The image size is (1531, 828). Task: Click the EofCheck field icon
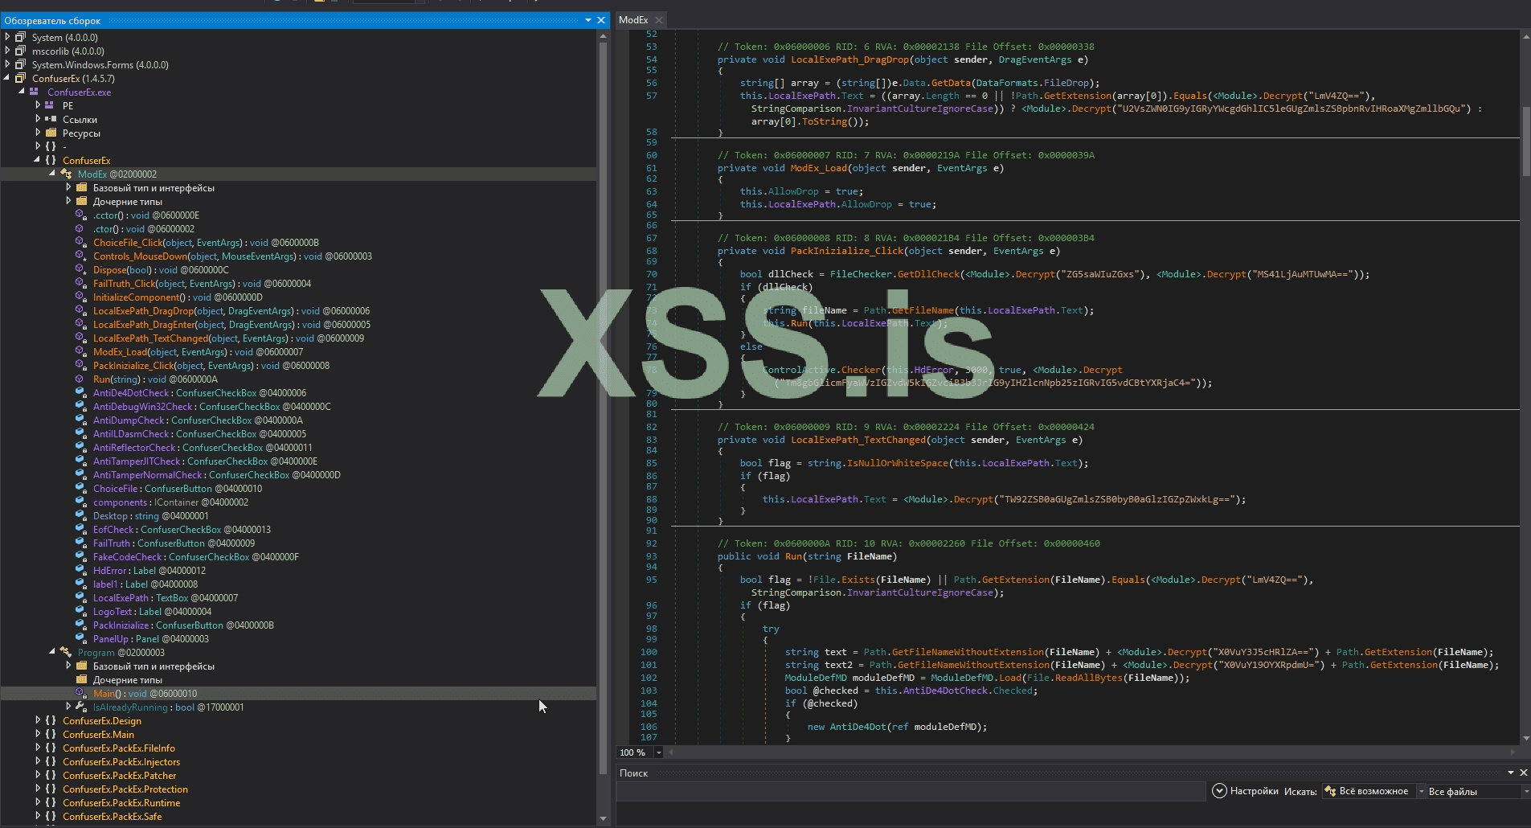tap(80, 529)
